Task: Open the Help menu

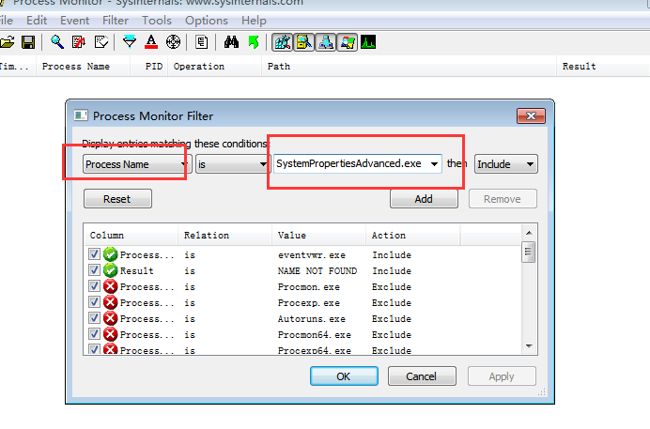Action: point(254,21)
